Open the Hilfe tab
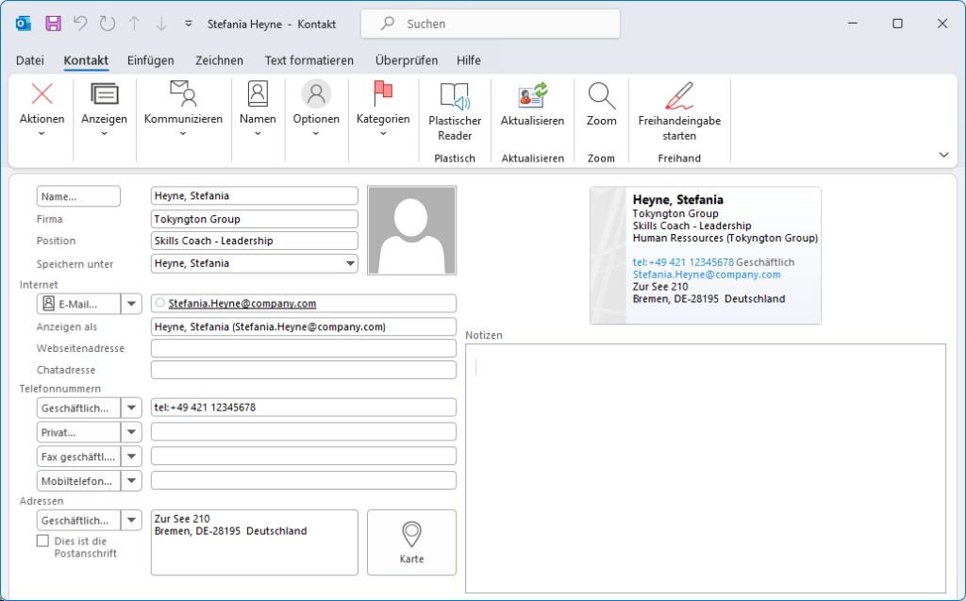 tap(469, 60)
